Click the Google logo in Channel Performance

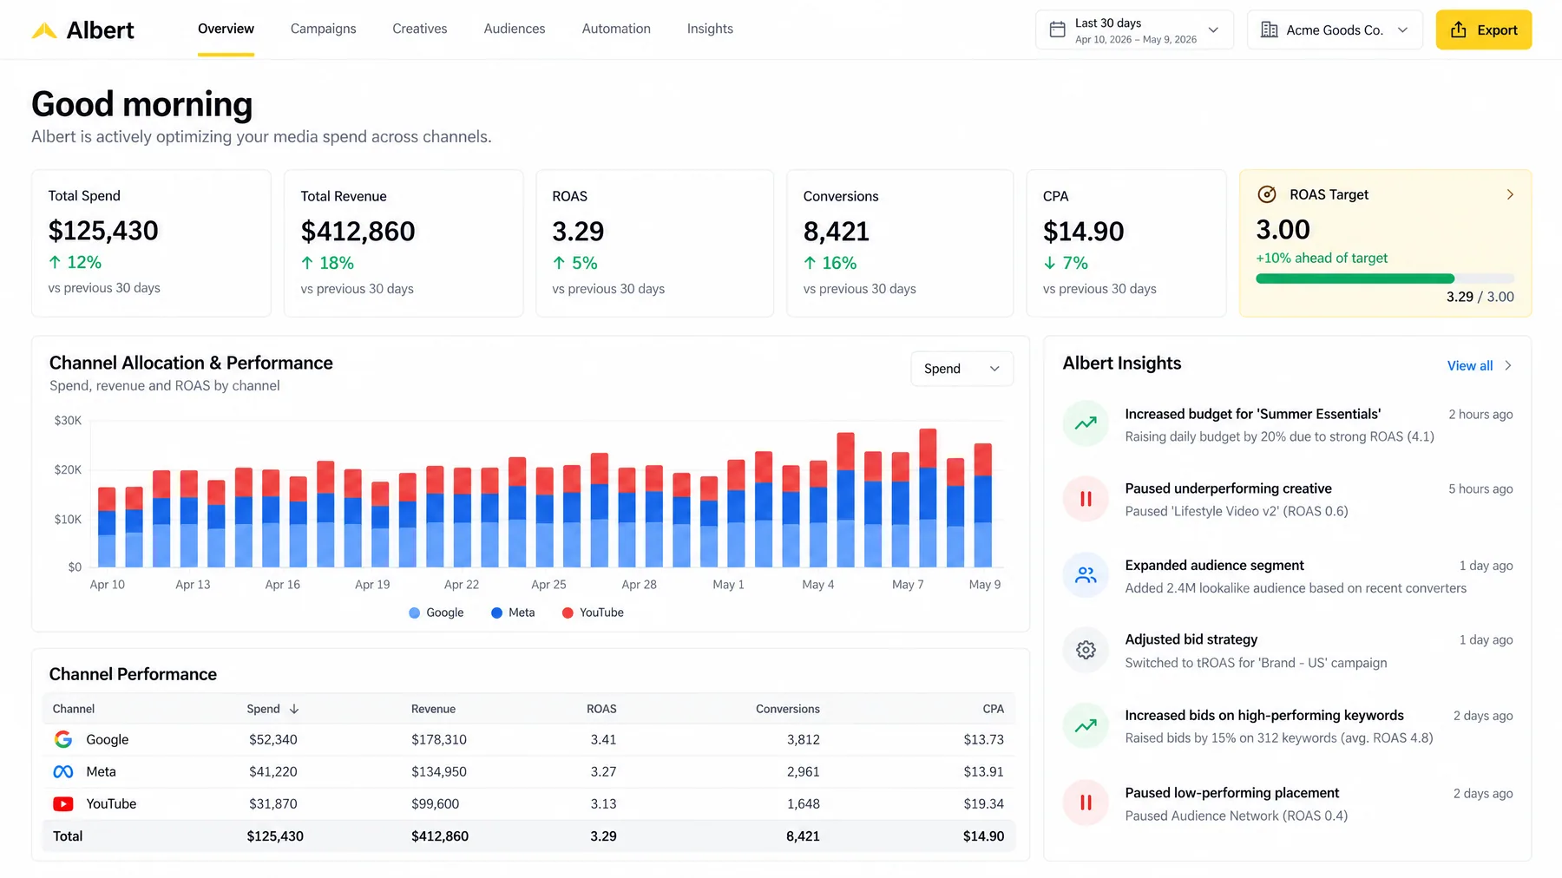pos(63,739)
